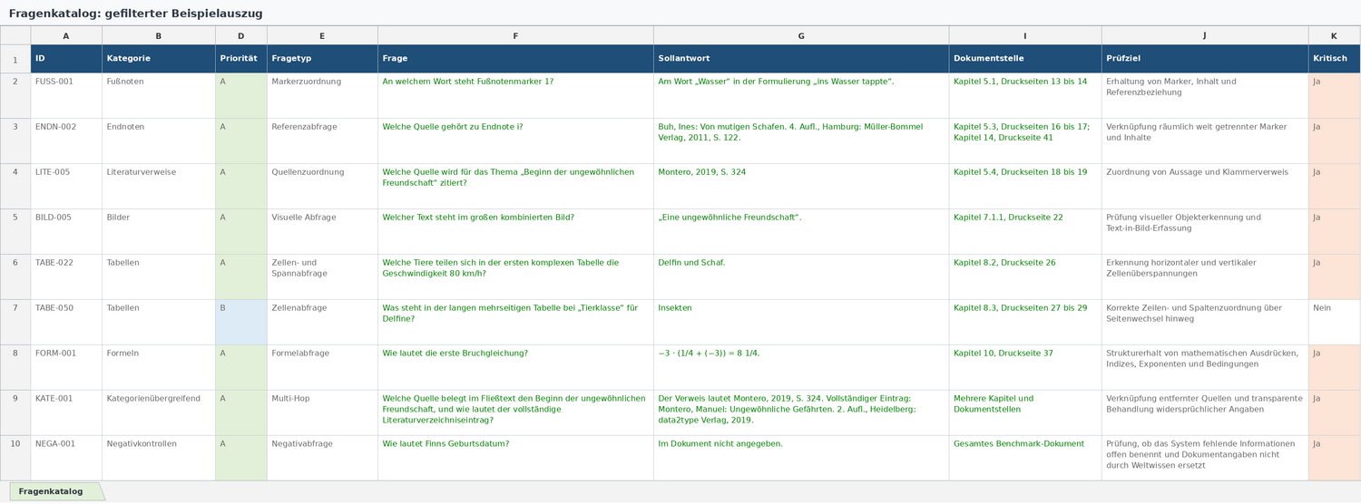The width and height of the screenshot is (1361, 504).
Task: Click the 'Nein' cell in Kritisch column
Action: (1335, 323)
